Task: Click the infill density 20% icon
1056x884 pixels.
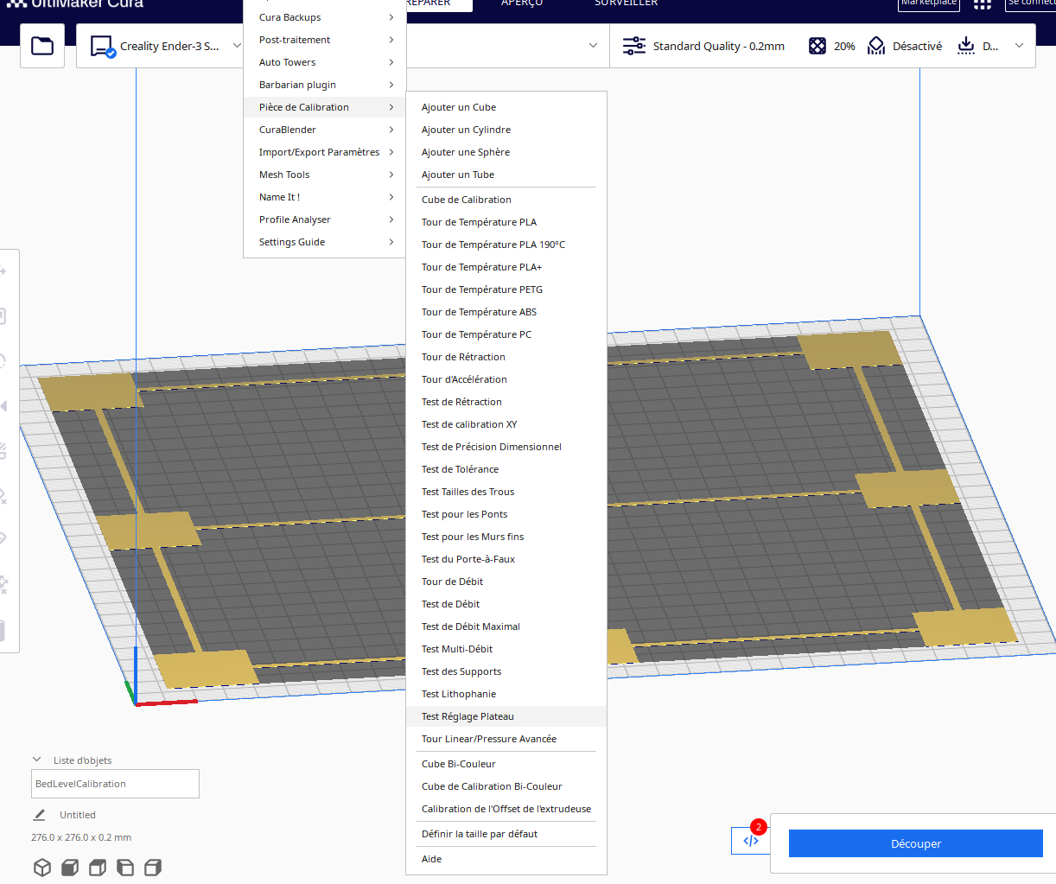Action: tap(817, 46)
